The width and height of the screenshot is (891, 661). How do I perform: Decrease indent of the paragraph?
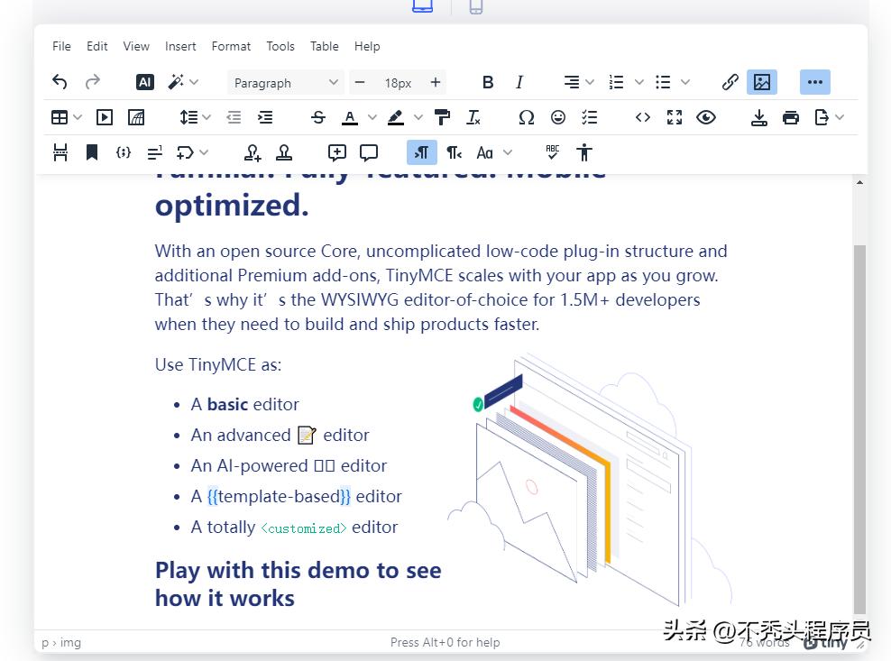pos(234,117)
